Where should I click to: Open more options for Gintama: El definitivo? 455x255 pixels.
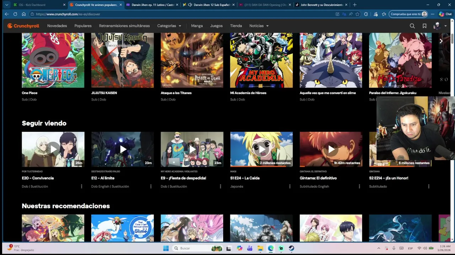(x=359, y=186)
